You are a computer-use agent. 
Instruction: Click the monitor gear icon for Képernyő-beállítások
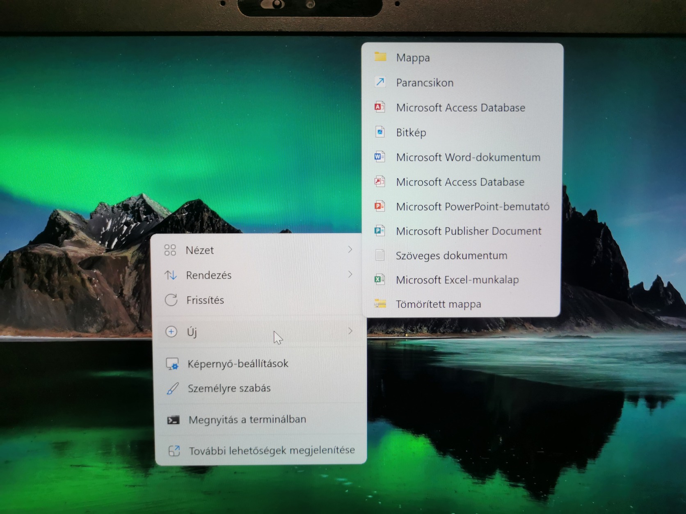click(172, 364)
